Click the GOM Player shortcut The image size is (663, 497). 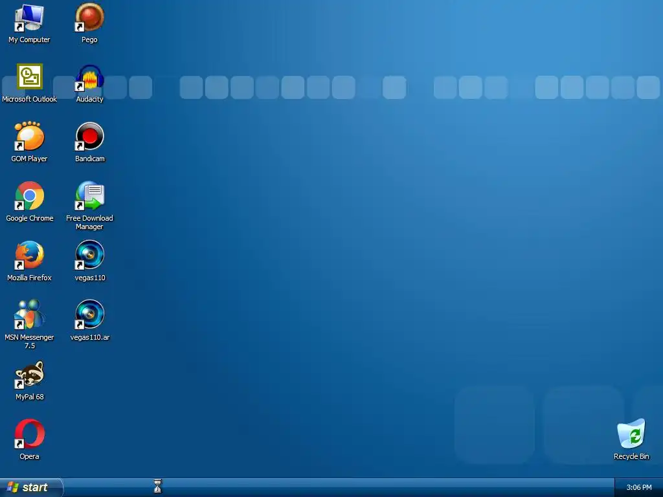(x=29, y=137)
